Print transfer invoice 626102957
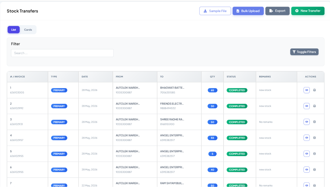Screen dimensions: 330x187 click(314, 138)
